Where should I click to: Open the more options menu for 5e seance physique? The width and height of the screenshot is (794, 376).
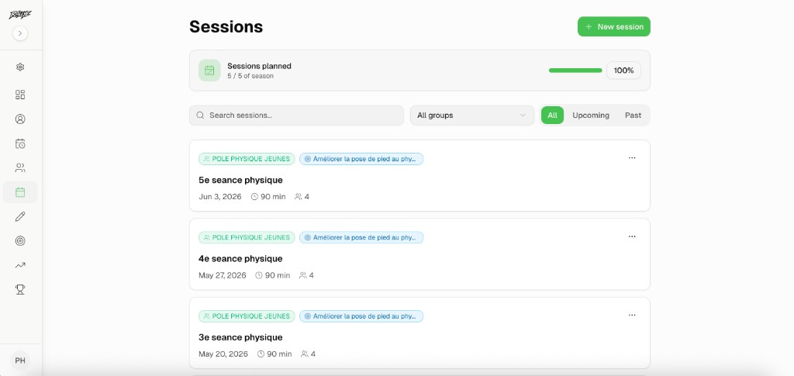pyautogui.click(x=632, y=158)
